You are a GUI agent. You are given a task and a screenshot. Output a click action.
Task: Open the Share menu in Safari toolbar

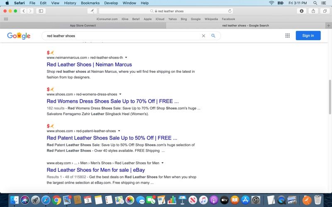(x=313, y=11)
